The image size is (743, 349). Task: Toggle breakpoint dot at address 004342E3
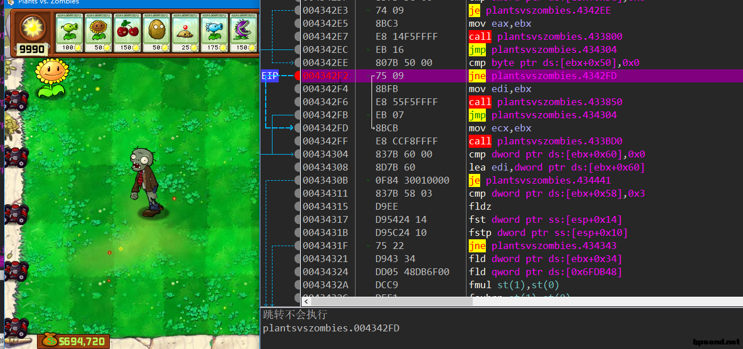[298, 10]
